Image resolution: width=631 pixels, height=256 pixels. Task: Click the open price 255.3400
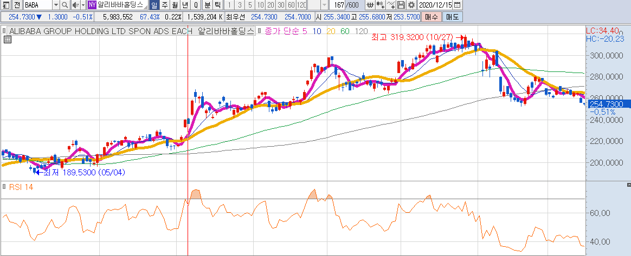click(337, 17)
